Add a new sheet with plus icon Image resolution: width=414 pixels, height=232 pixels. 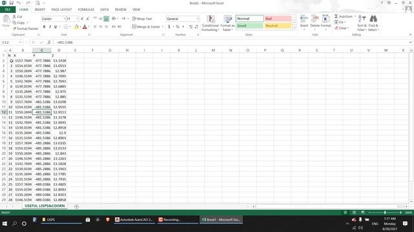(76, 206)
